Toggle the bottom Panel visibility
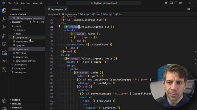Viewport: 197px width, 110px height. tap(171, 3)
